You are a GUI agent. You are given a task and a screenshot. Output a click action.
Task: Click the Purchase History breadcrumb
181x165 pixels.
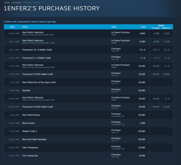pyautogui.click(x=32, y=3)
